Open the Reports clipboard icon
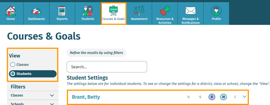 [x=62, y=11]
